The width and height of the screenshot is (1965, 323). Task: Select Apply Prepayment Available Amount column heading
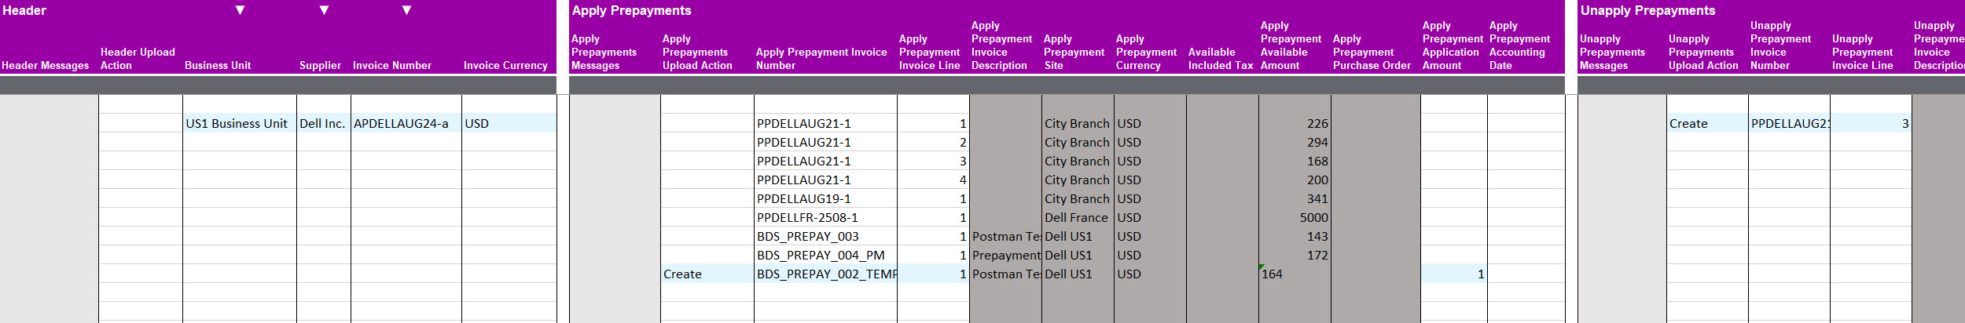1291,45
